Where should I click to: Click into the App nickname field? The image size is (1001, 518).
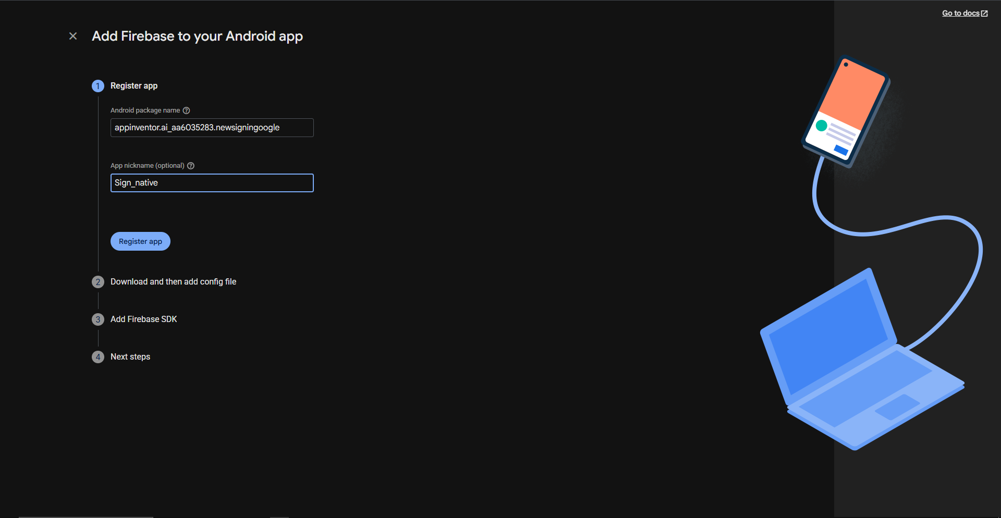point(212,183)
